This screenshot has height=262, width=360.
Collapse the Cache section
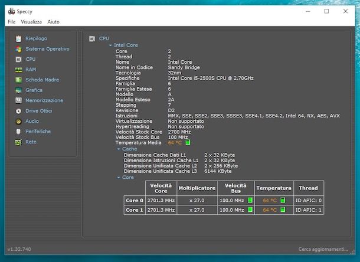click(x=119, y=149)
